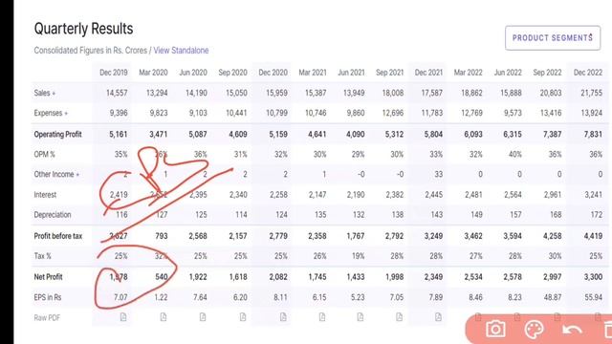Open Raw PDF for Dec 2019
This screenshot has width=612, height=344.
coord(123,317)
